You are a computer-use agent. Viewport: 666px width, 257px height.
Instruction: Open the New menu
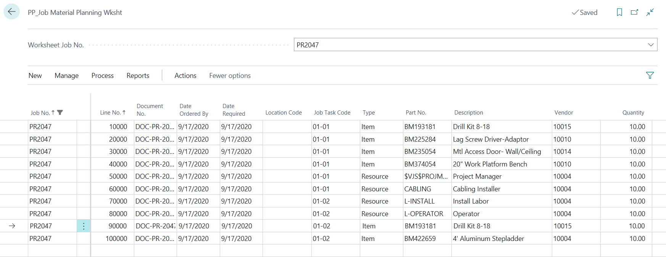pyautogui.click(x=35, y=76)
